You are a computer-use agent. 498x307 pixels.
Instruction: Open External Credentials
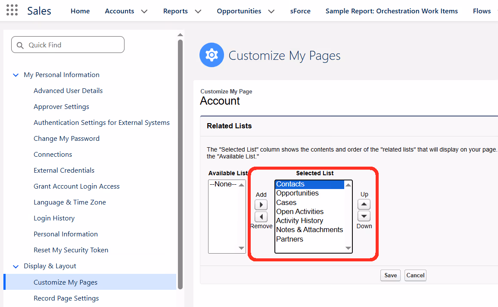pos(64,170)
